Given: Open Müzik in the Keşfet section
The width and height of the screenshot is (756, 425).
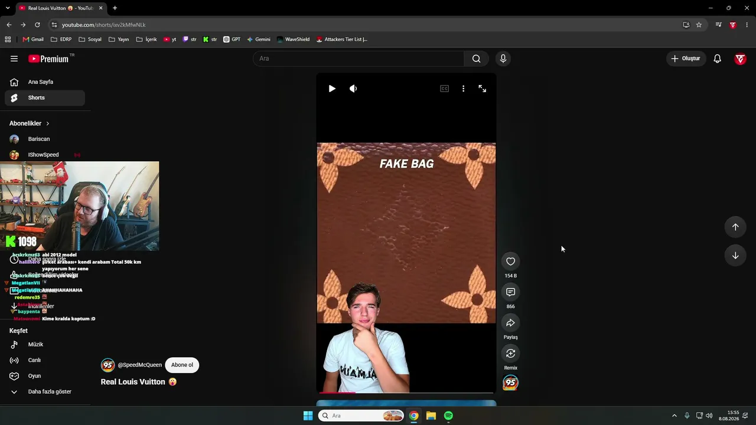Looking at the screenshot, I should click(x=45, y=345).
